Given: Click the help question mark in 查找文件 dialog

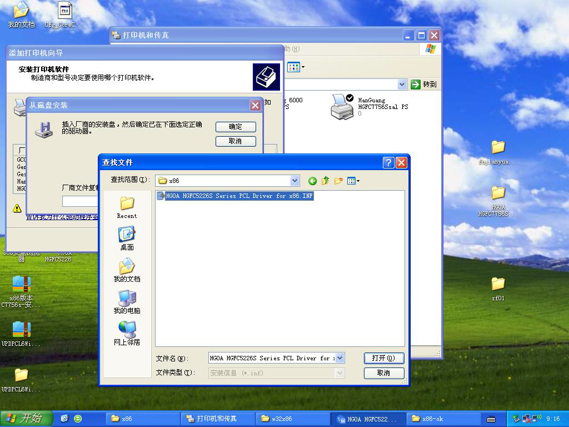Looking at the screenshot, I should coord(388,162).
